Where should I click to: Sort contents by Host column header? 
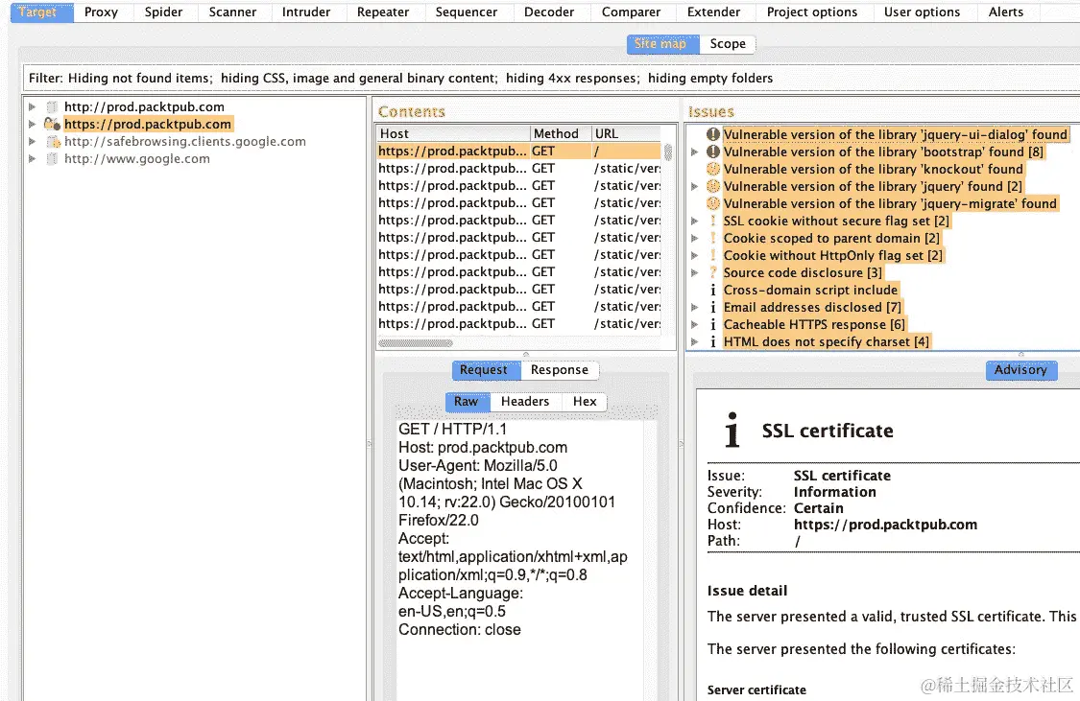coord(453,133)
